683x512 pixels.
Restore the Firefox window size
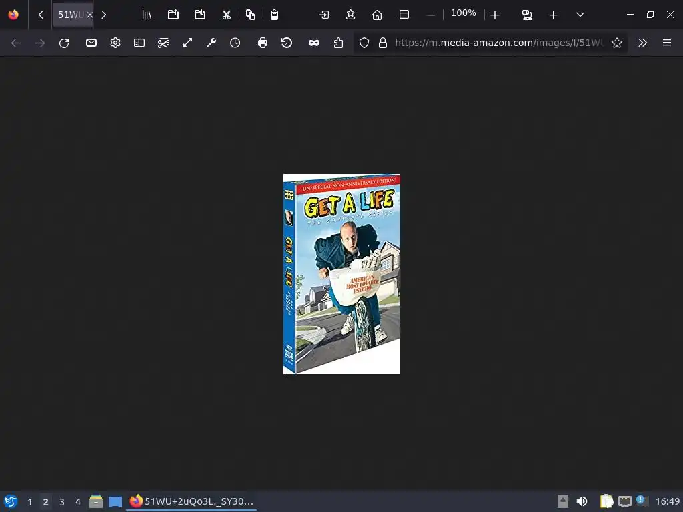tap(650, 15)
